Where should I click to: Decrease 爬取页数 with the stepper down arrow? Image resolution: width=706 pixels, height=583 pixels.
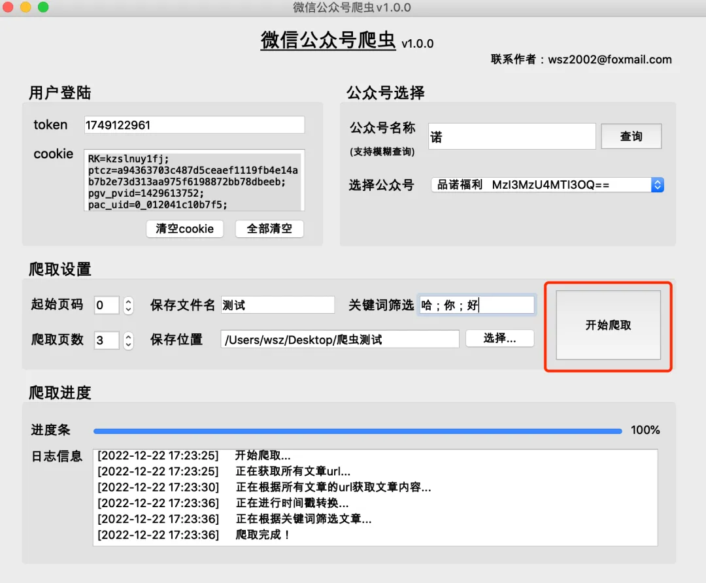pos(128,345)
